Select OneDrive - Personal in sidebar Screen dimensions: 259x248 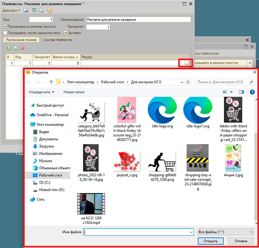click(x=50, y=115)
